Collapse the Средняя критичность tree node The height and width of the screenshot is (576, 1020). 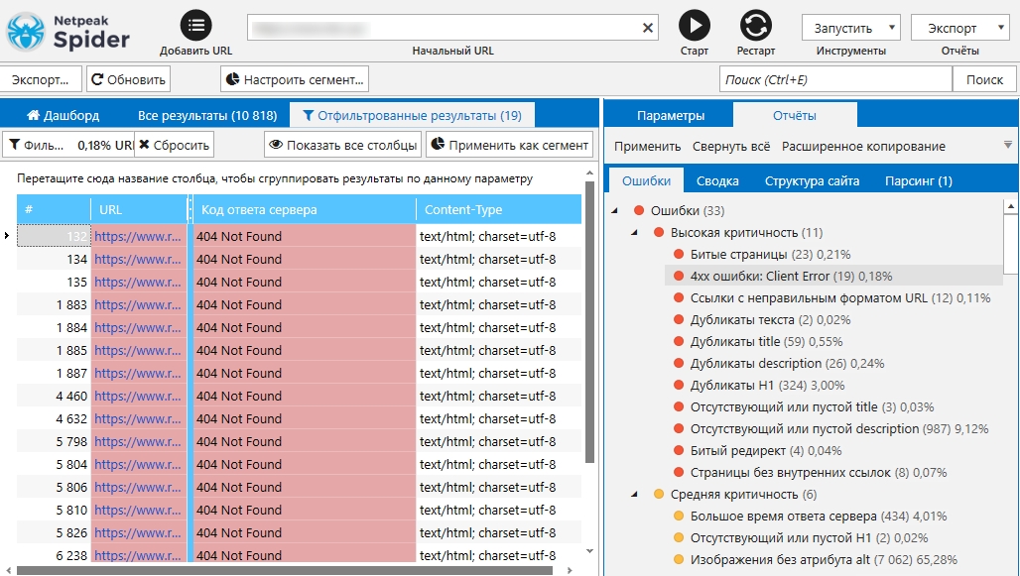pos(634,494)
